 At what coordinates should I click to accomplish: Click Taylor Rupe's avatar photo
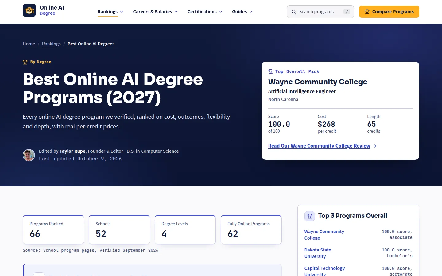(29, 155)
